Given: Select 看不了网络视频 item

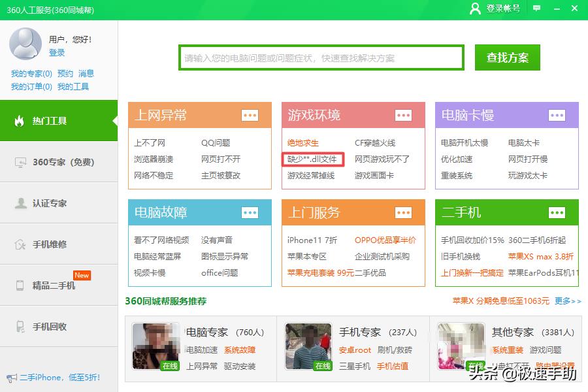Looking at the screenshot, I should (161, 240).
